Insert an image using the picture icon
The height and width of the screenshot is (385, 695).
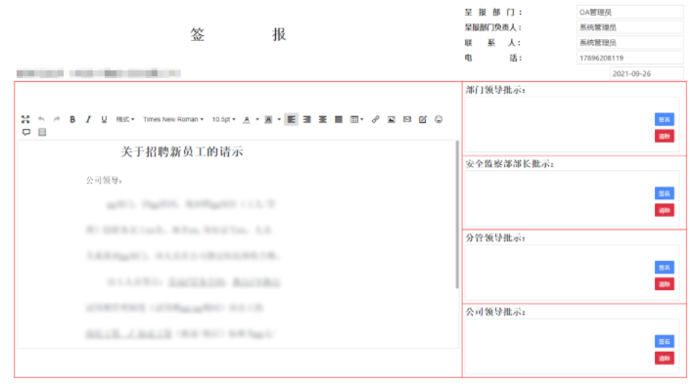(391, 119)
